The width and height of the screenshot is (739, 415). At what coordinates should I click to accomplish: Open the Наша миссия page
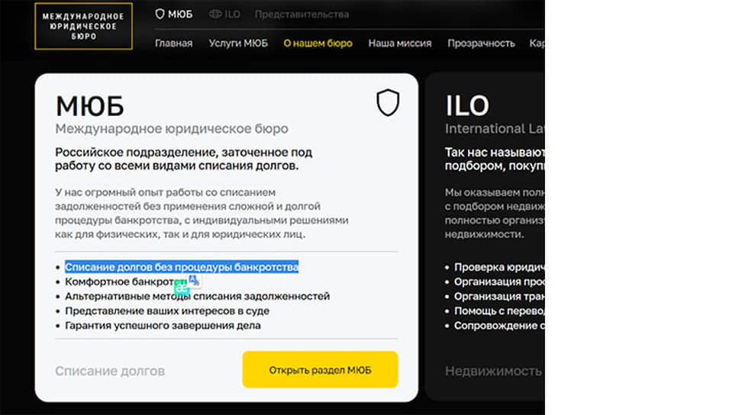click(400, 43)
